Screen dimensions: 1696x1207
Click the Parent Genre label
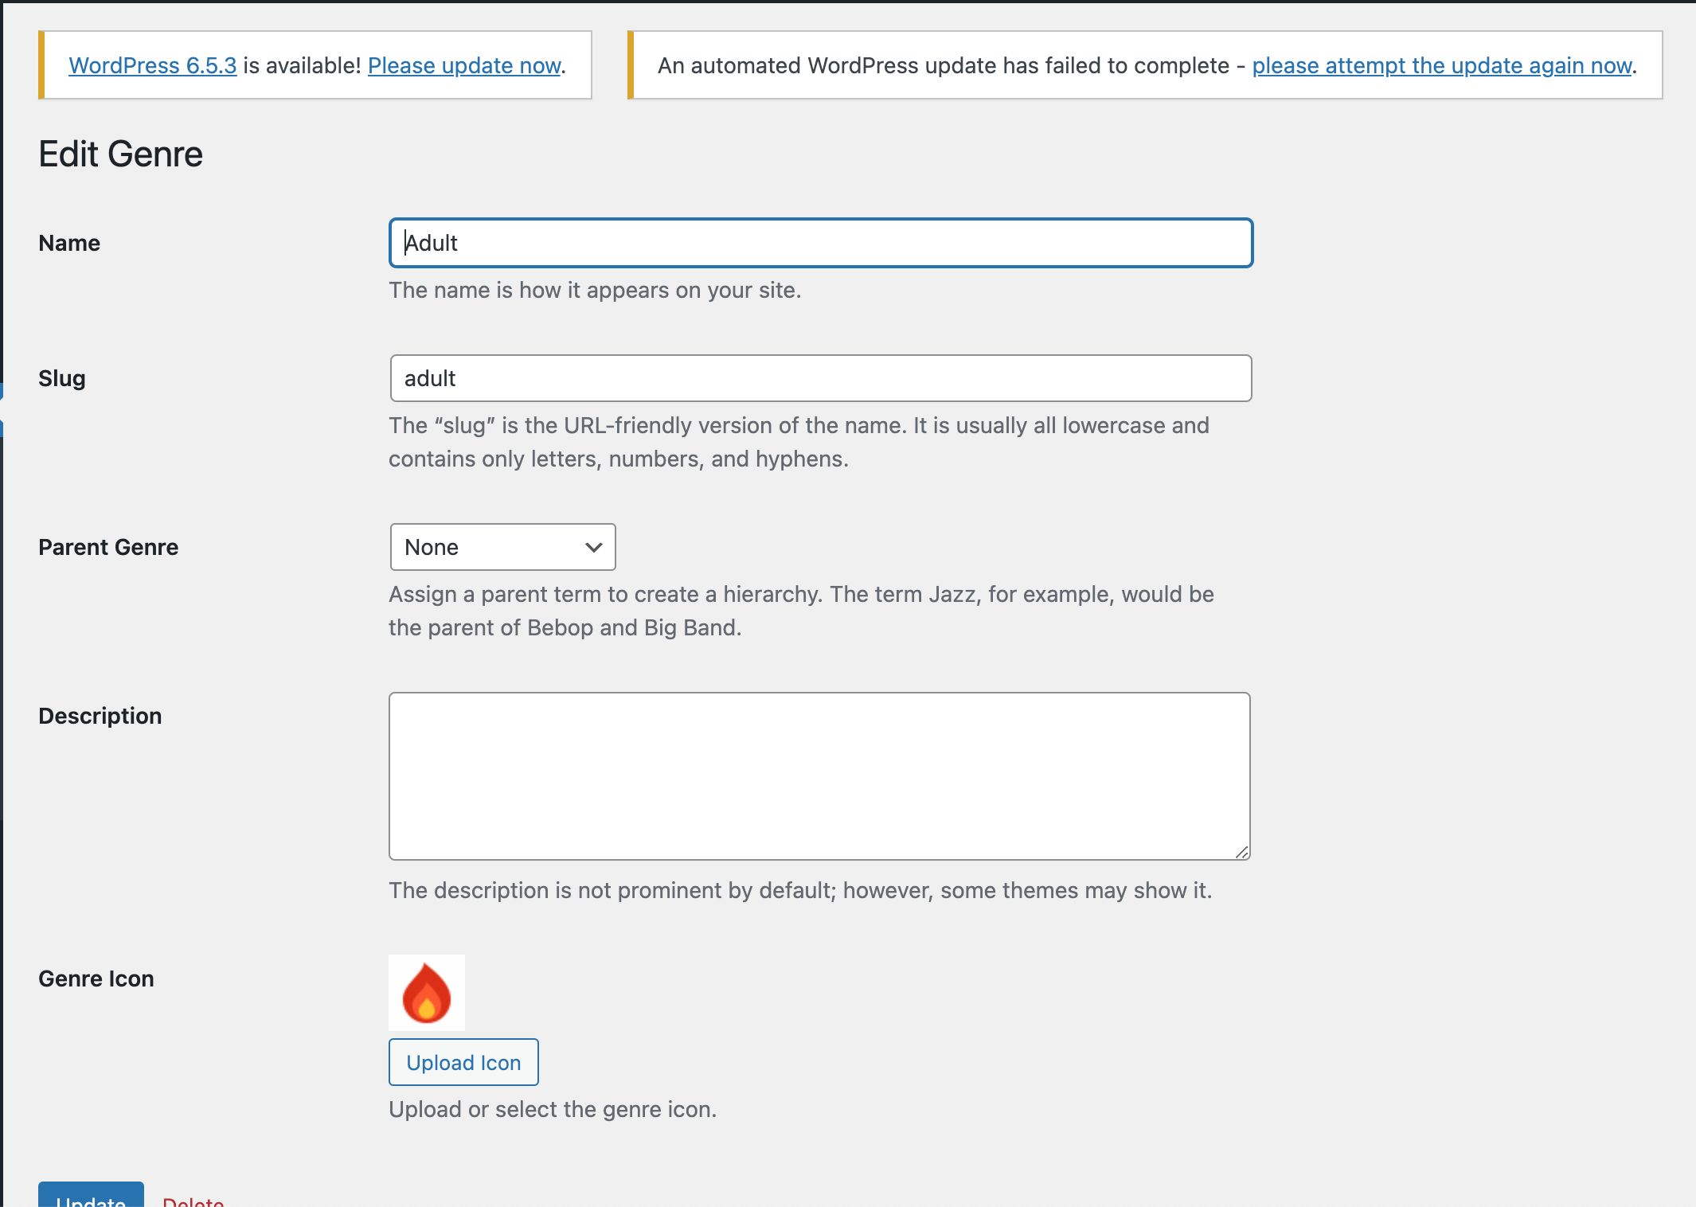(108, 547)
